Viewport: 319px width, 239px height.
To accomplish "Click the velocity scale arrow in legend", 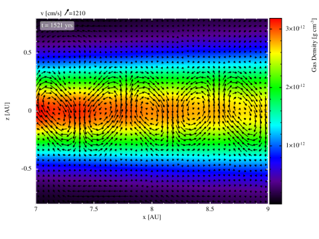I will click(66, 13).
